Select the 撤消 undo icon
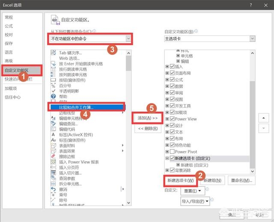The width and height of the screenshot is (274, 222). [53, 189]
